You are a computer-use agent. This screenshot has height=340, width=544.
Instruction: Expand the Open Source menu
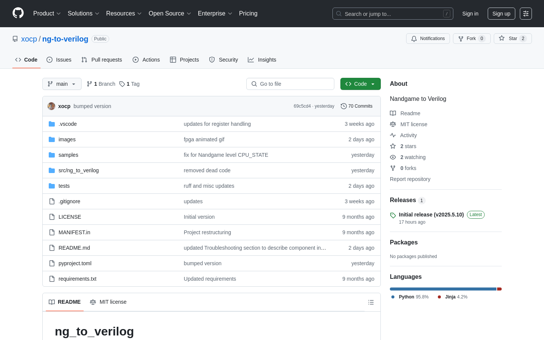click(170, 14)
